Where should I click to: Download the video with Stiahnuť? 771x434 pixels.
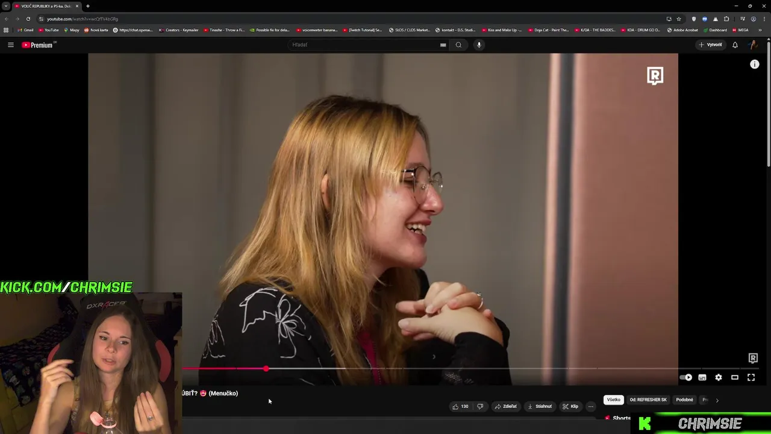[x=540, y=406]
